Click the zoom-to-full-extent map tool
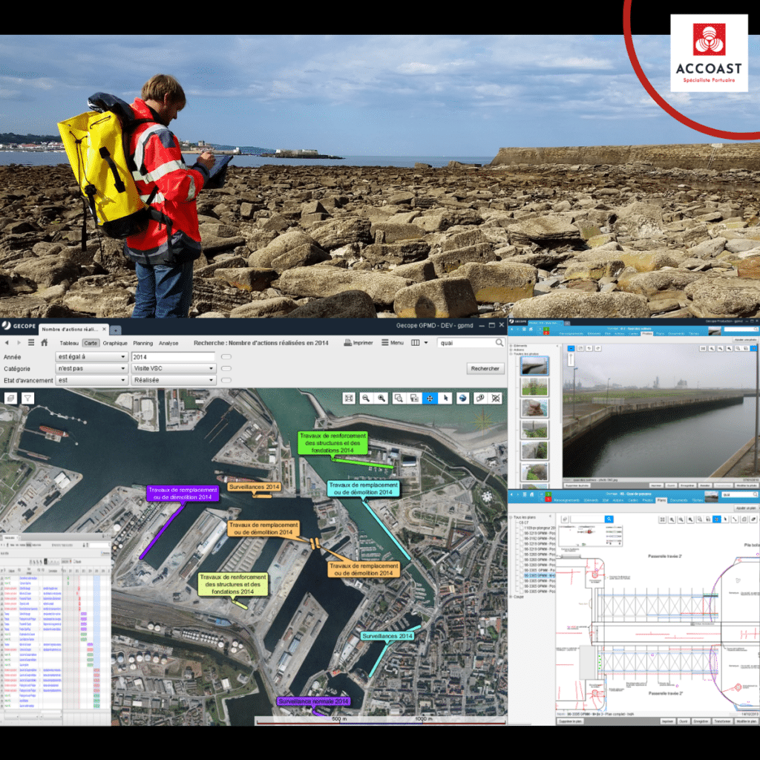760x760 pixels. click(x=349, y=398)
